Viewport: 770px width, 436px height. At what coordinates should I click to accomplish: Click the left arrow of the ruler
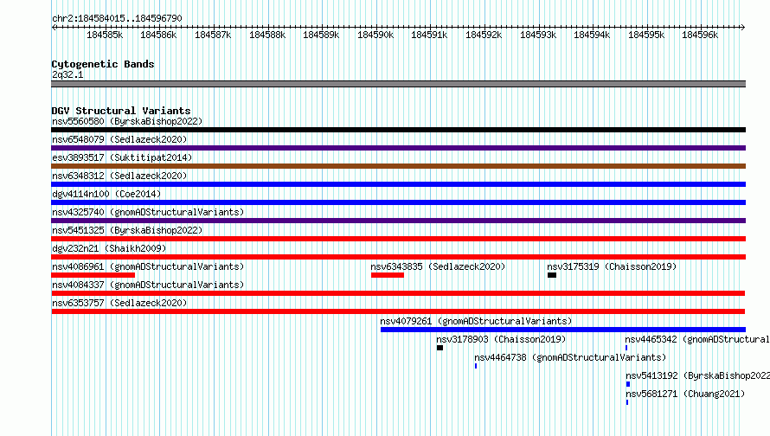(x=54, y=28)
